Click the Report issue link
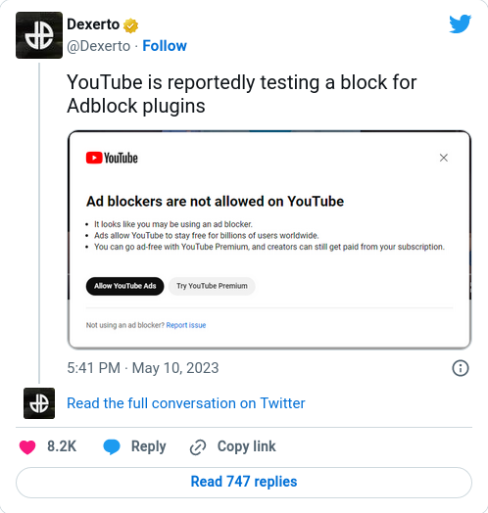 coord(186,325)
